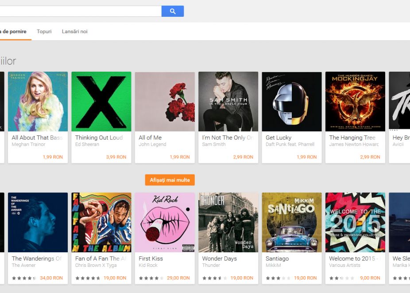Click the Afișați mai multe button

point(170,180)
